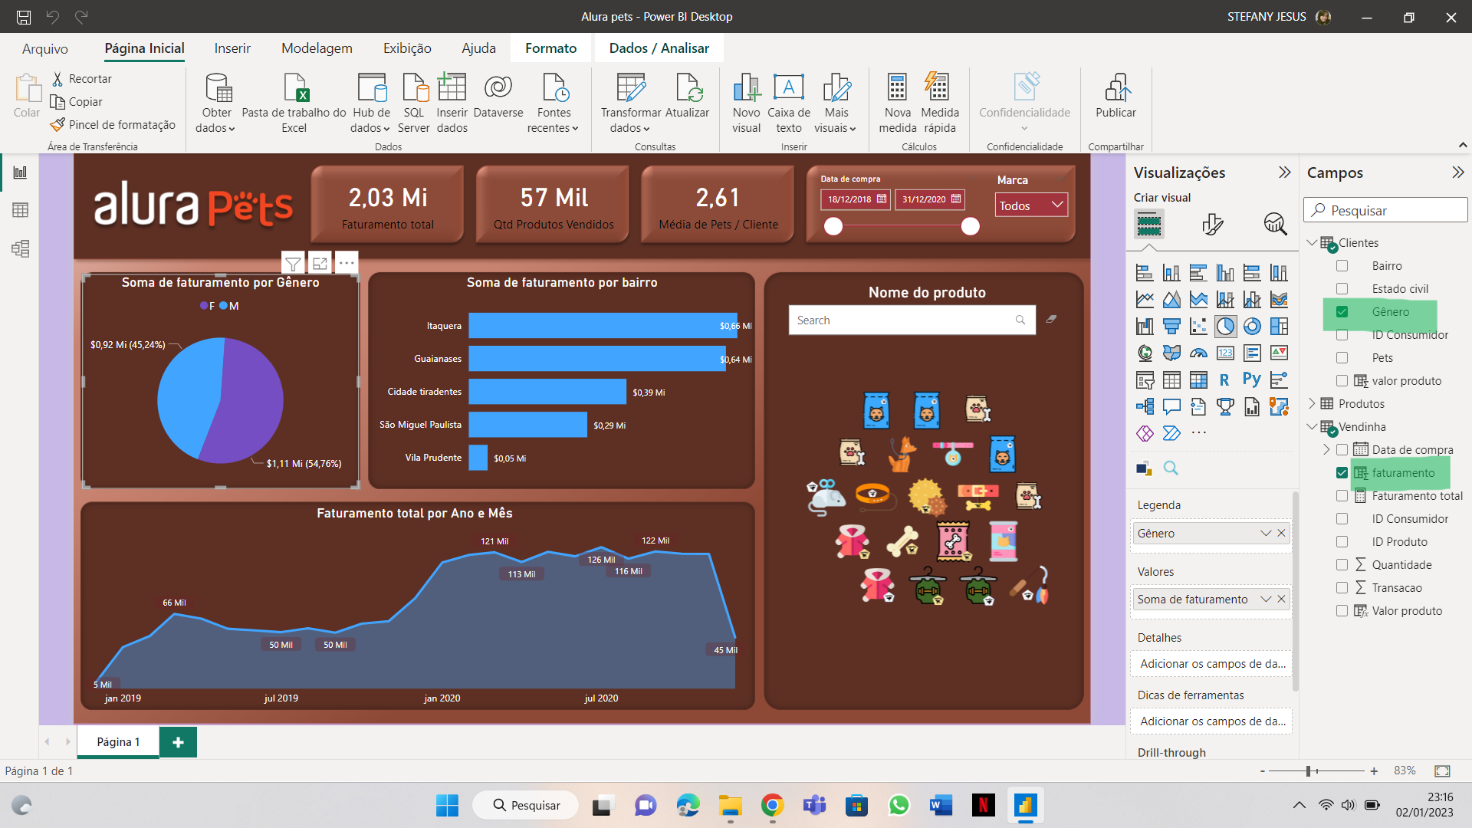Choose the donut chart visual
The height and width of the screenshot is (828, 1472).
(1252, 327)
